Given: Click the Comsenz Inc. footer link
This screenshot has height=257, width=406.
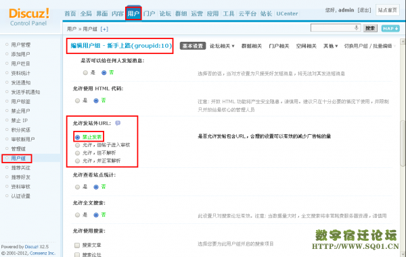Looking at the screenshot, I should 43,254.
